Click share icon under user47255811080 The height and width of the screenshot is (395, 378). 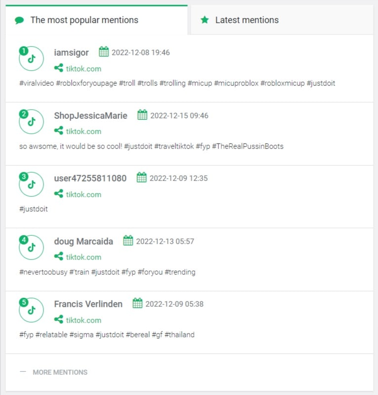pos(58,194)
